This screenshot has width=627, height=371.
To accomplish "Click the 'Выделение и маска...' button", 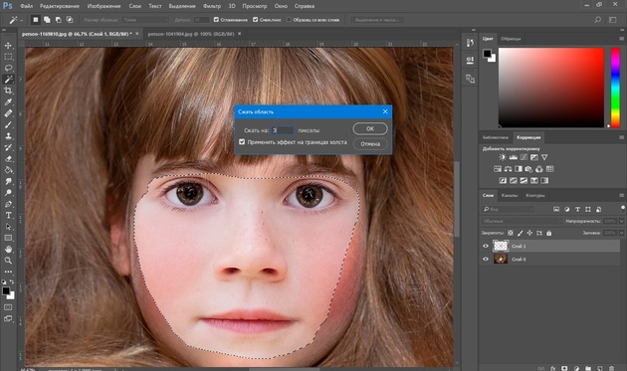I will click(x=377, y=20).
